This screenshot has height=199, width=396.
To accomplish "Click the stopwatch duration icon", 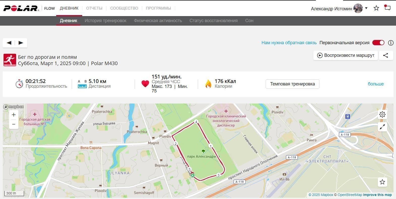I will [19, 84].
